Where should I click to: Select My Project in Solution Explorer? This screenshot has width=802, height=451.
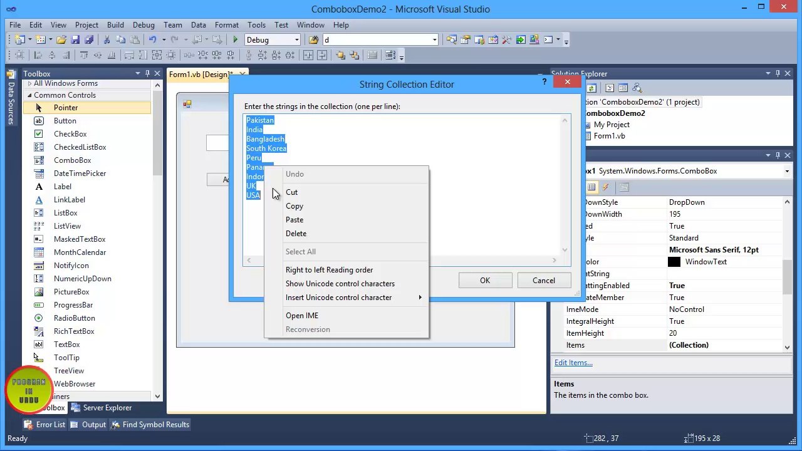click(612, 125)
